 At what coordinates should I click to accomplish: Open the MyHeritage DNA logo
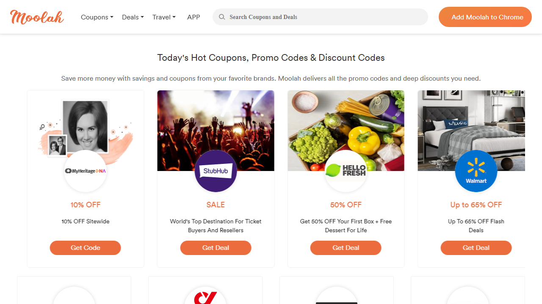pyautogui.click(x=85, y=171)
